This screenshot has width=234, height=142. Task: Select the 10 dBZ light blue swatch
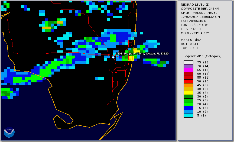[x=188, y=112]
